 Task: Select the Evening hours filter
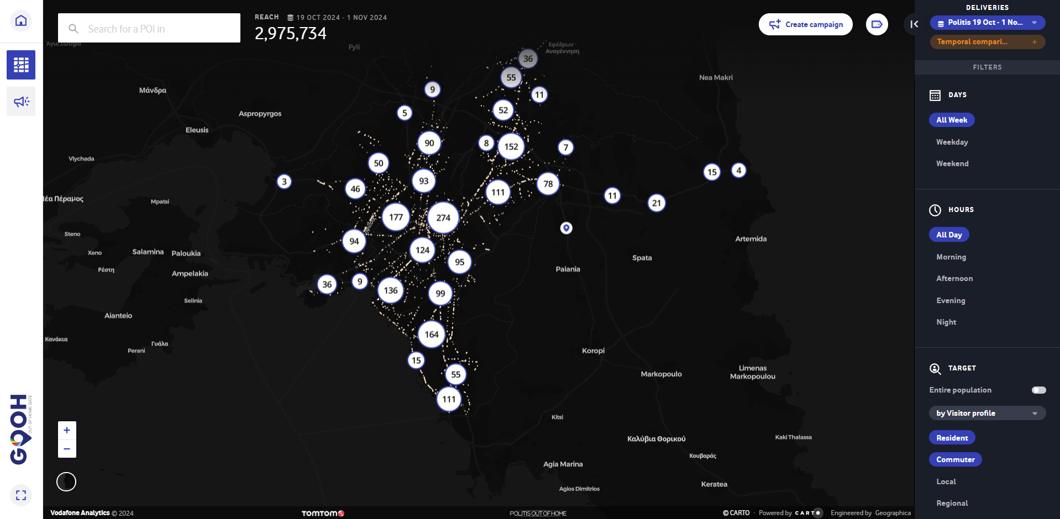point(951,300)
